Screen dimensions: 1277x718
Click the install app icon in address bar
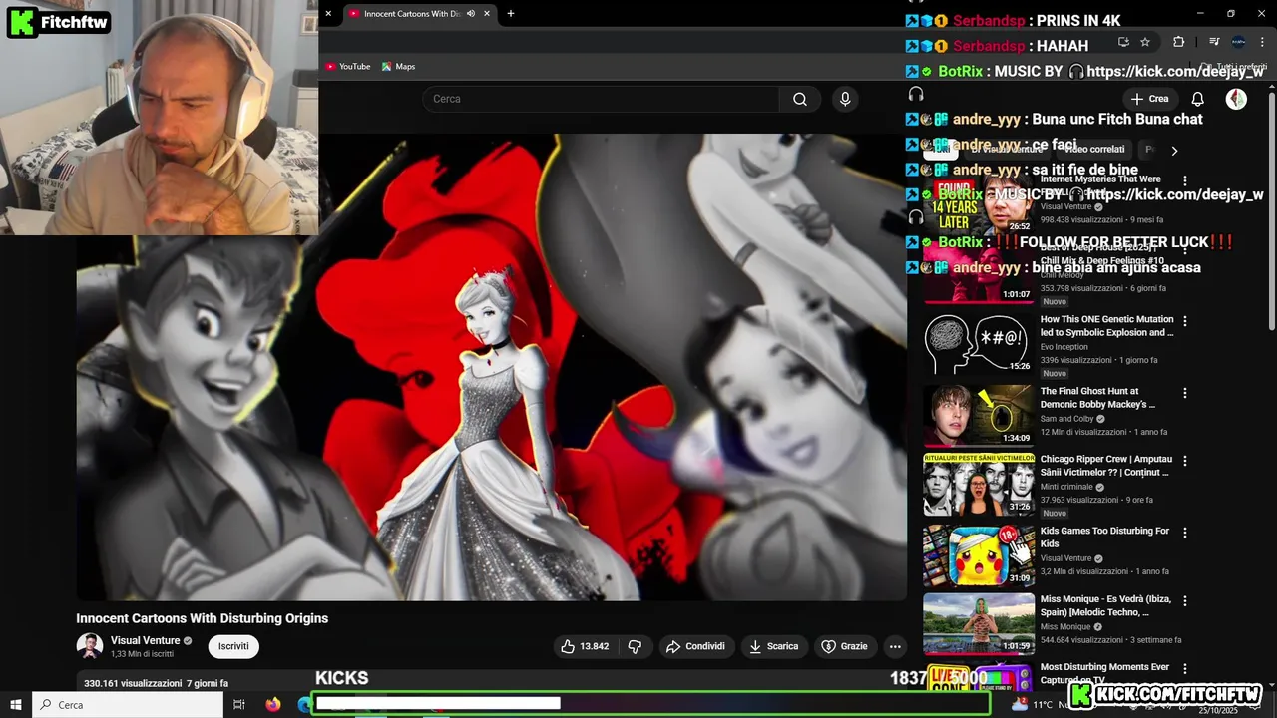tap(1123, 42)
